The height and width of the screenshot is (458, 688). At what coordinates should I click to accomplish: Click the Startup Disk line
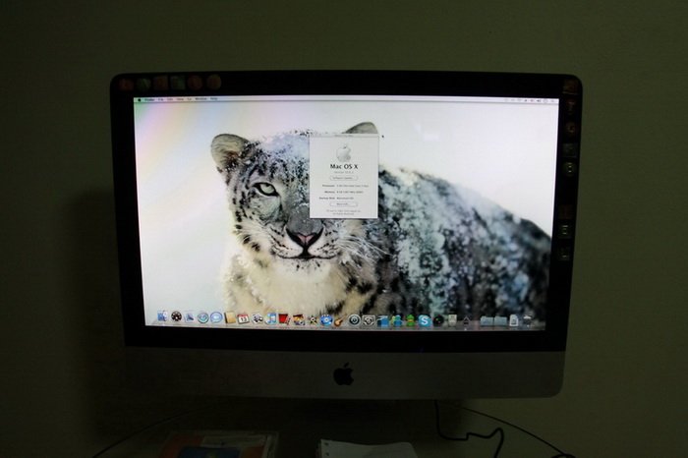pyautogui.click(x=336, y=199)
